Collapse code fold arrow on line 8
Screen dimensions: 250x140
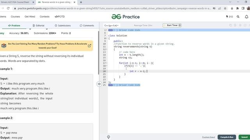pyautogui.click(x=107, y=38)
